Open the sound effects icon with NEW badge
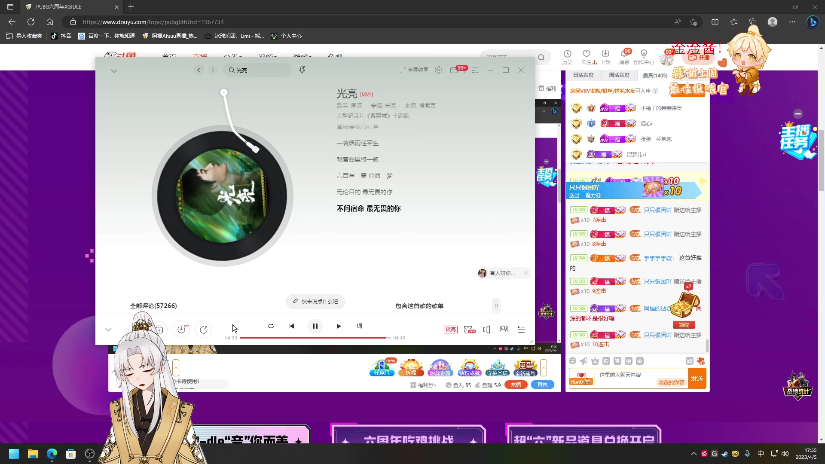 tap(470, 330)
